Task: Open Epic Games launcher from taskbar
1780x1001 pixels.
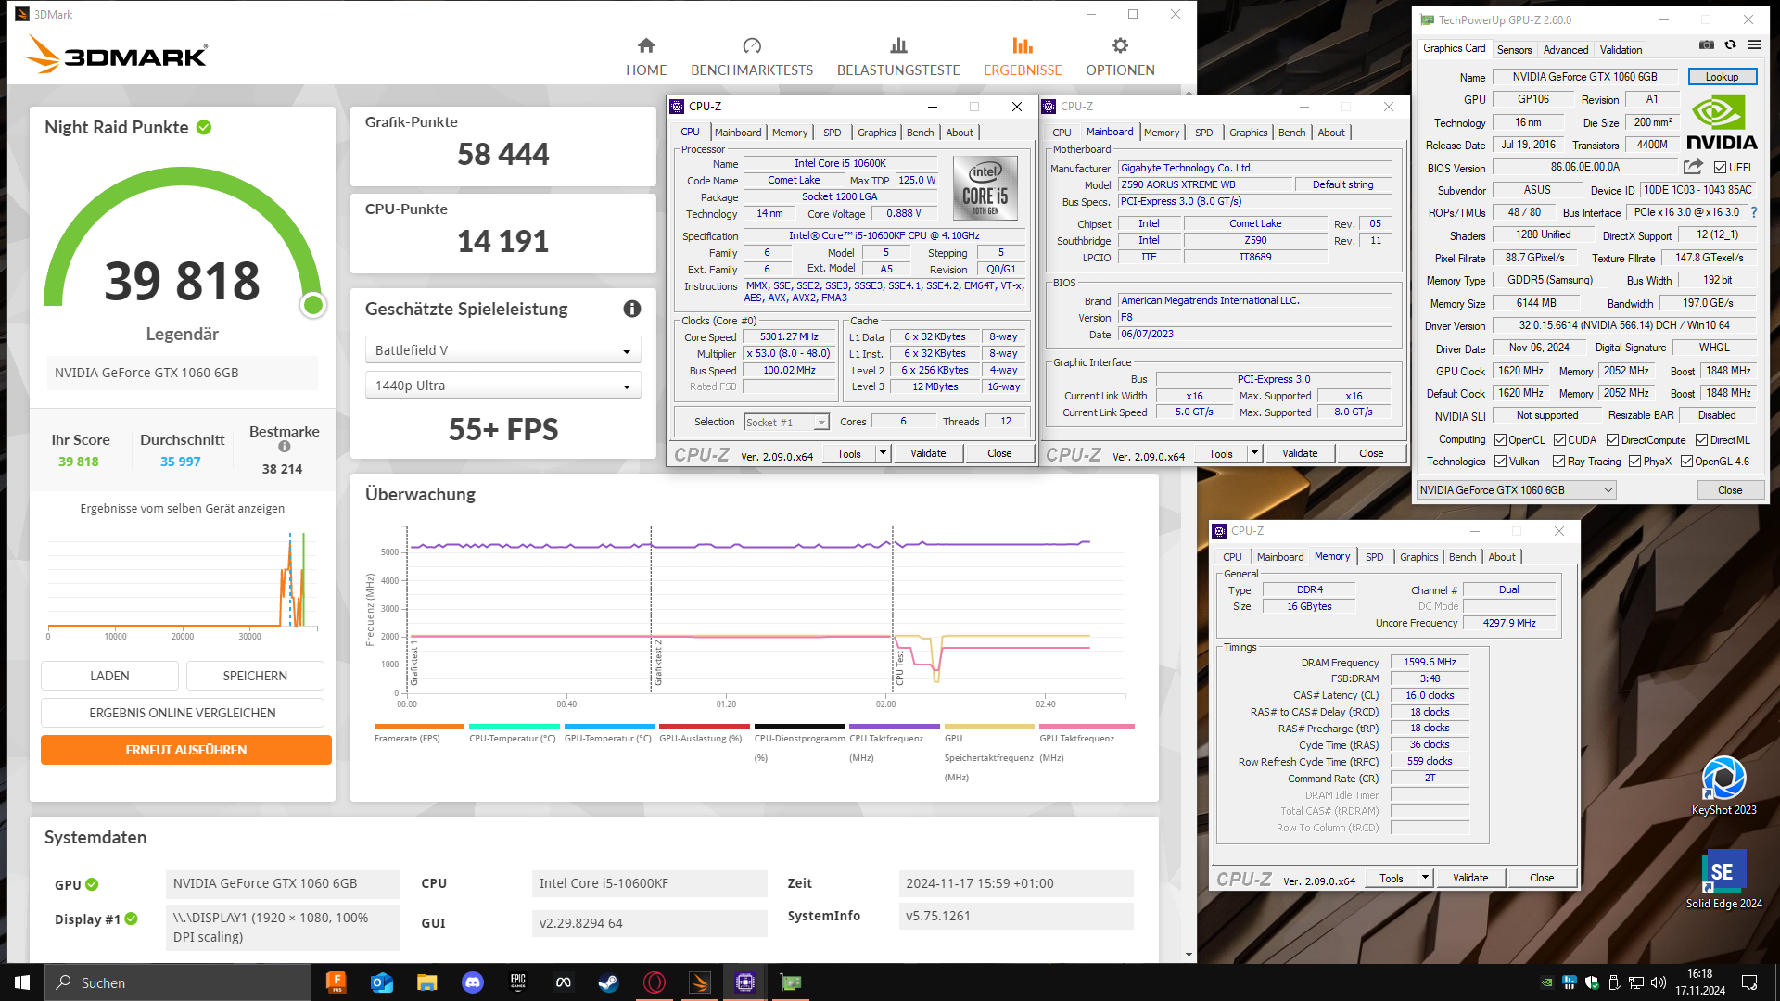Action: [x=517, y=982]
